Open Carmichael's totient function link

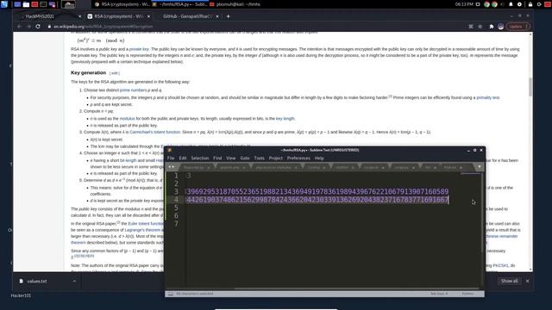point(155,132)
